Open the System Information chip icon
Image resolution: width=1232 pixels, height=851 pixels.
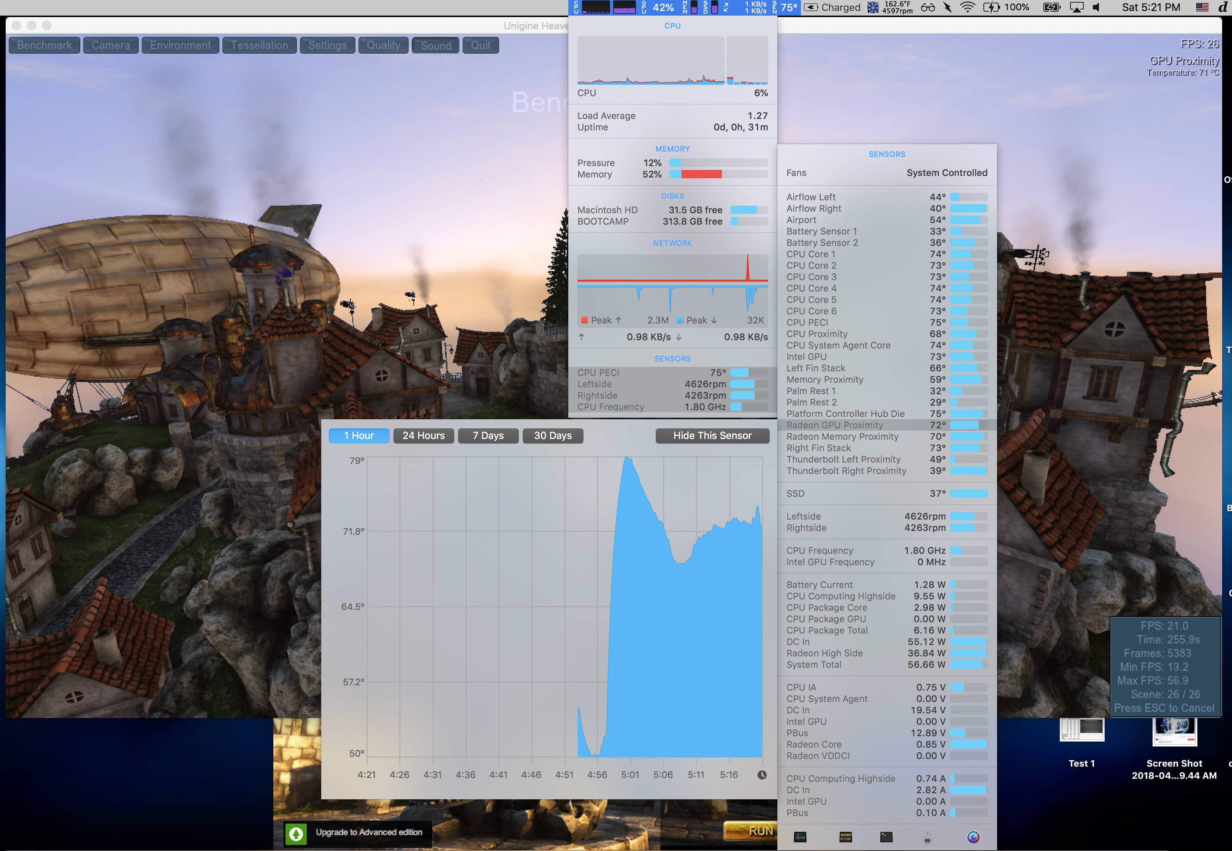coord(928,837)
